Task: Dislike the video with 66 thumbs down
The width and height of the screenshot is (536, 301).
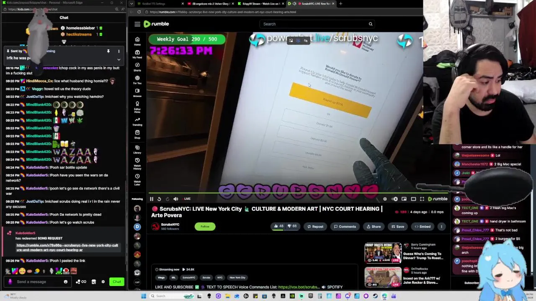Action: coord(292,226)
